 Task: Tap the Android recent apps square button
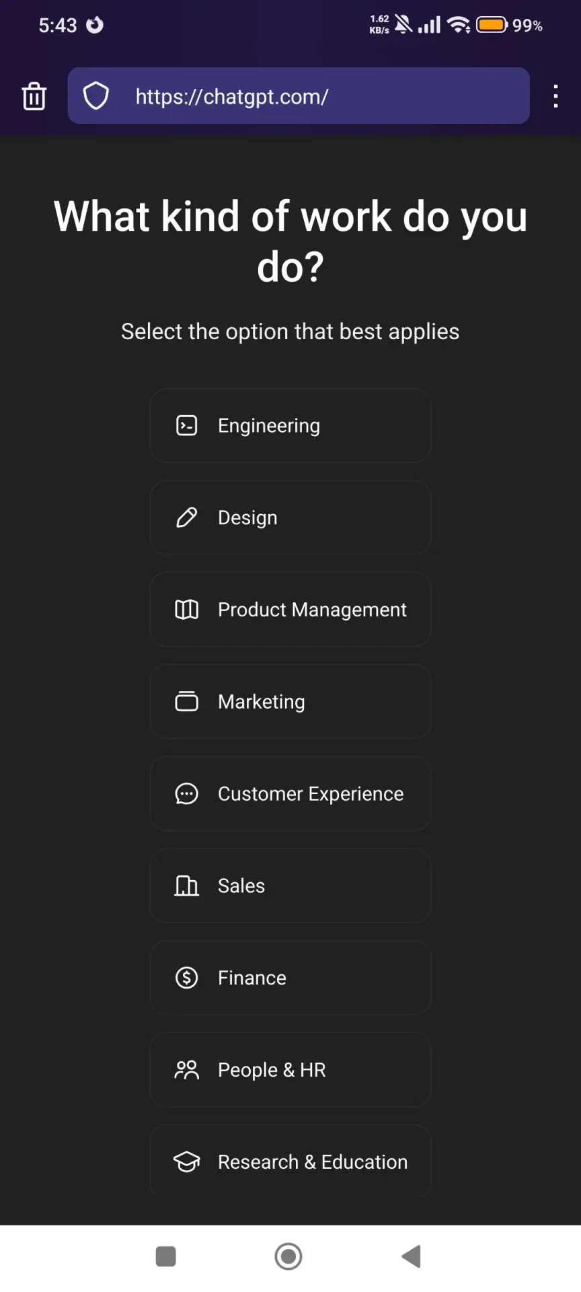pos(166,1256)
